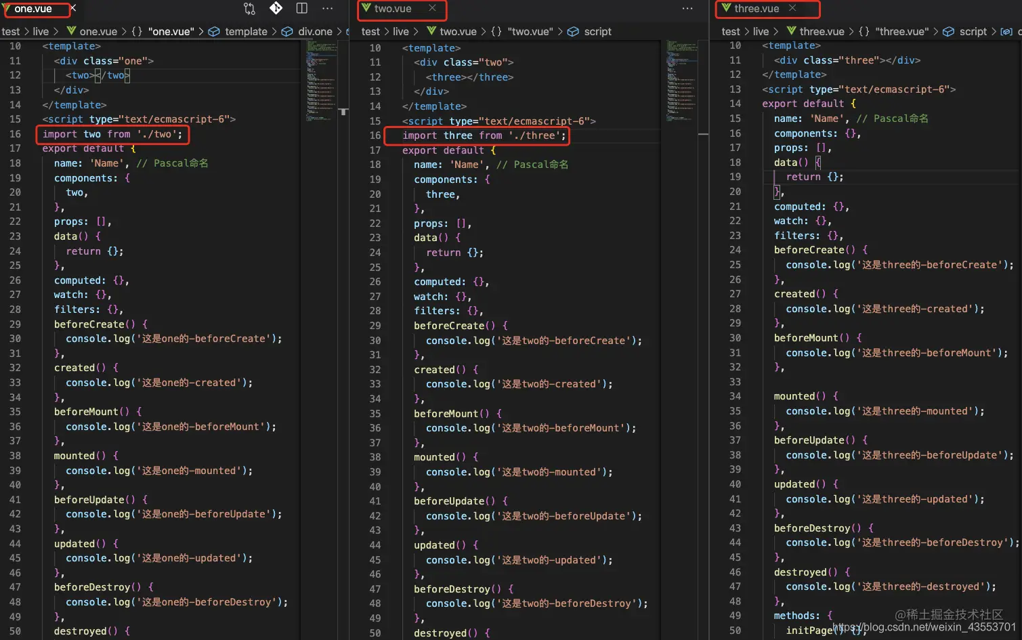Click the 'filters: {},' line in two.vue

pos(448,311)
